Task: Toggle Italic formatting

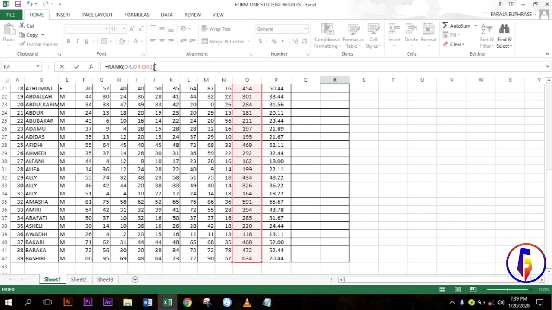Action: pos(77,41)
